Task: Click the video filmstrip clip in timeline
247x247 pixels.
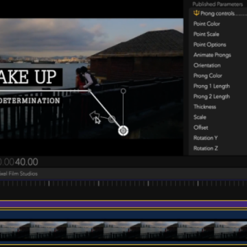Action: coord(123,230)
